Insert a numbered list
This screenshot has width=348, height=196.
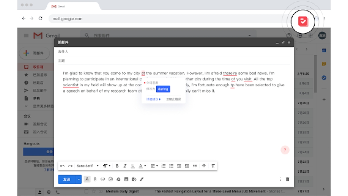point(163,166)
